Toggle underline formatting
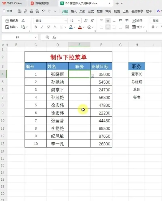The image size is (163, 201). point(48,27)
